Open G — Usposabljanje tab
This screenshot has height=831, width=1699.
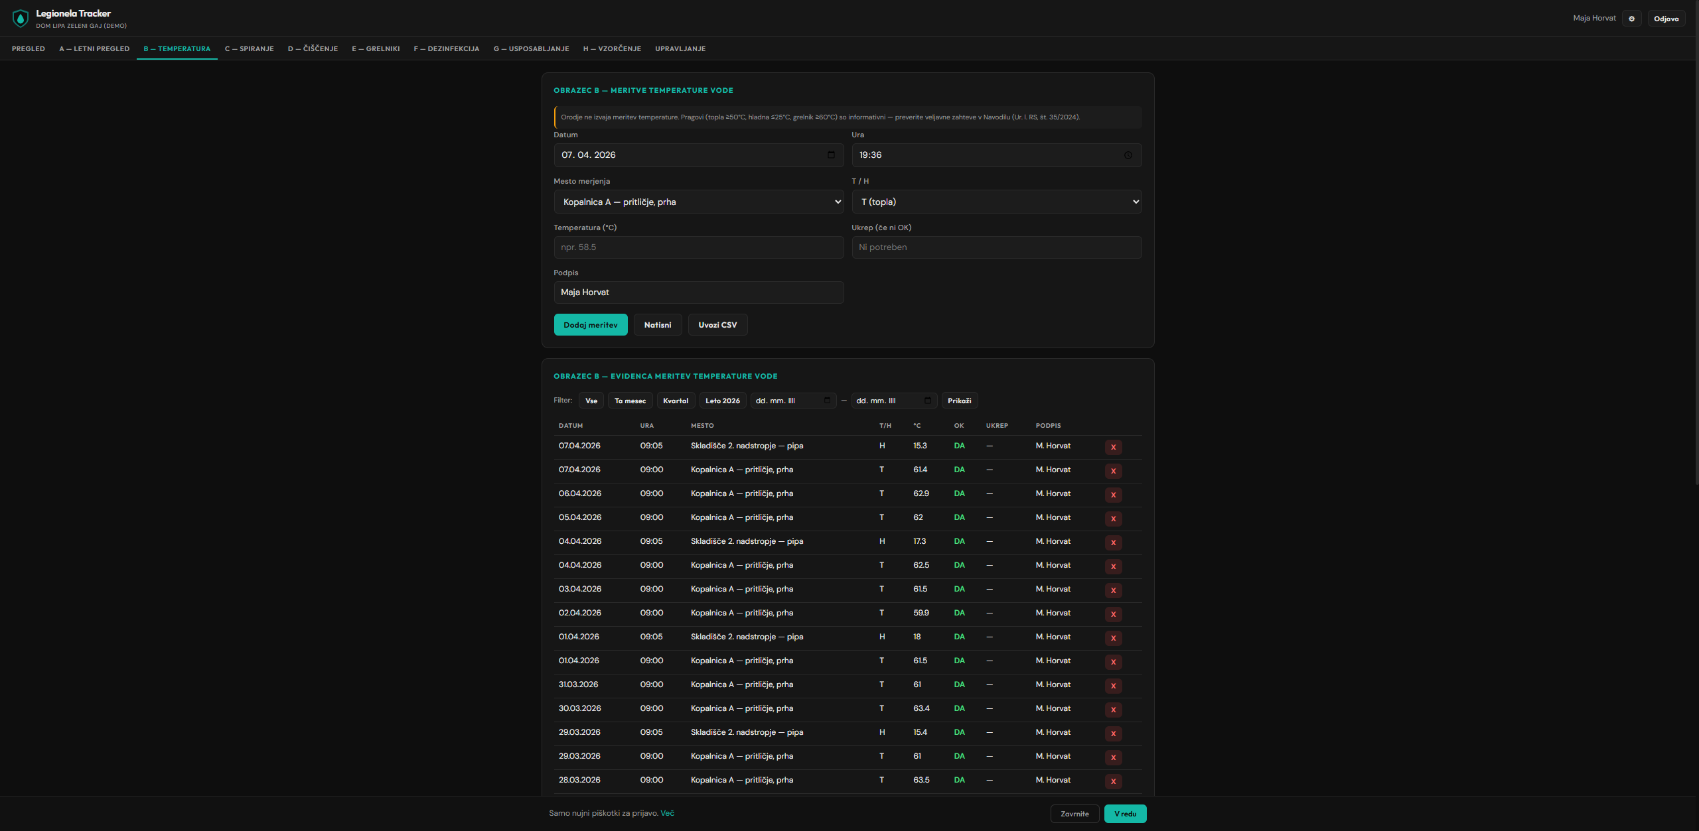pyautogui.click(x=531, y=48)
